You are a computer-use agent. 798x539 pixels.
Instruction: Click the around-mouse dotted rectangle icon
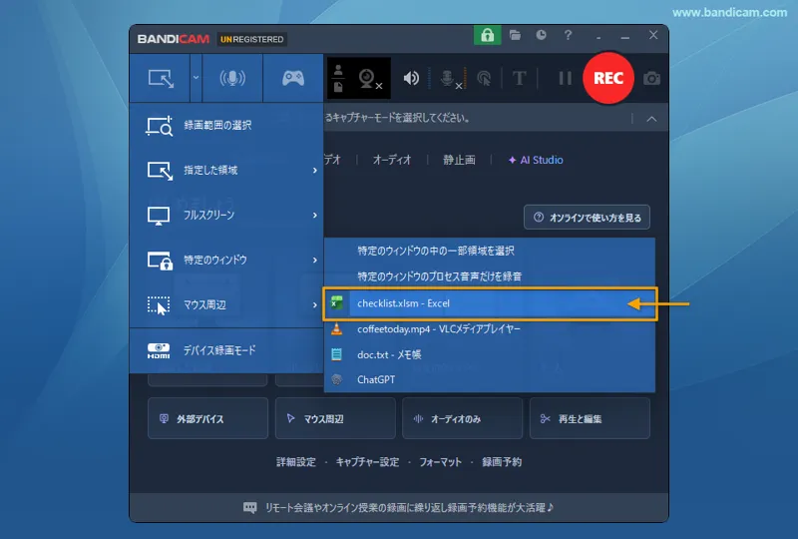point(159,305)
